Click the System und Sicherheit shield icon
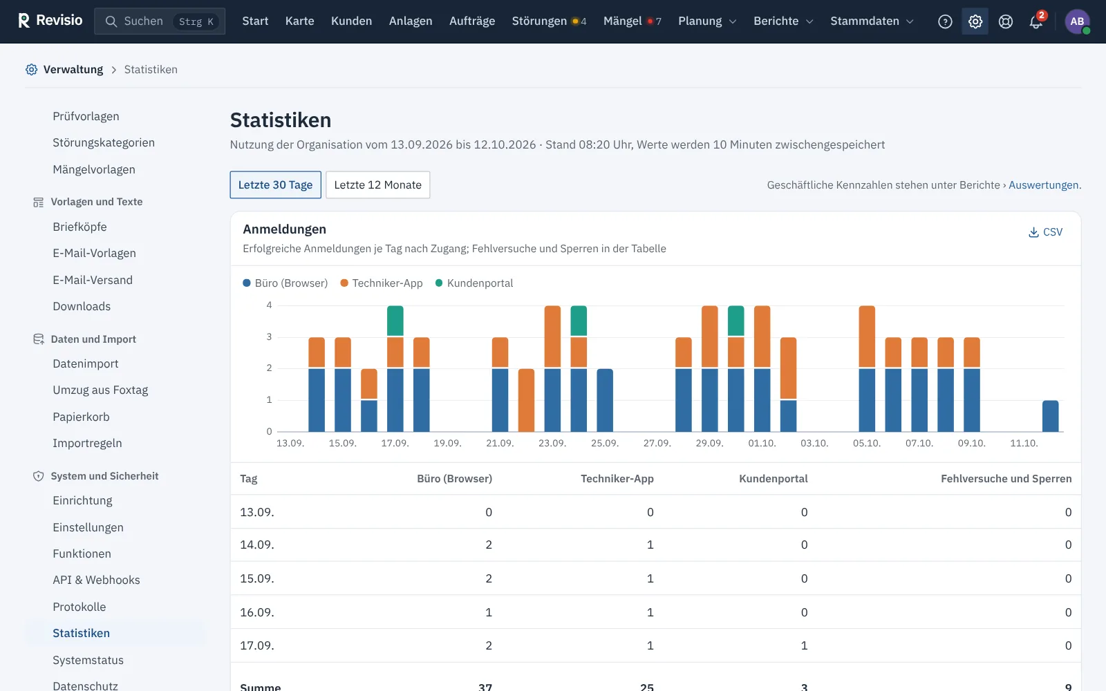The height and width of the screenshot is (691, 1106). tap(39, 476)
